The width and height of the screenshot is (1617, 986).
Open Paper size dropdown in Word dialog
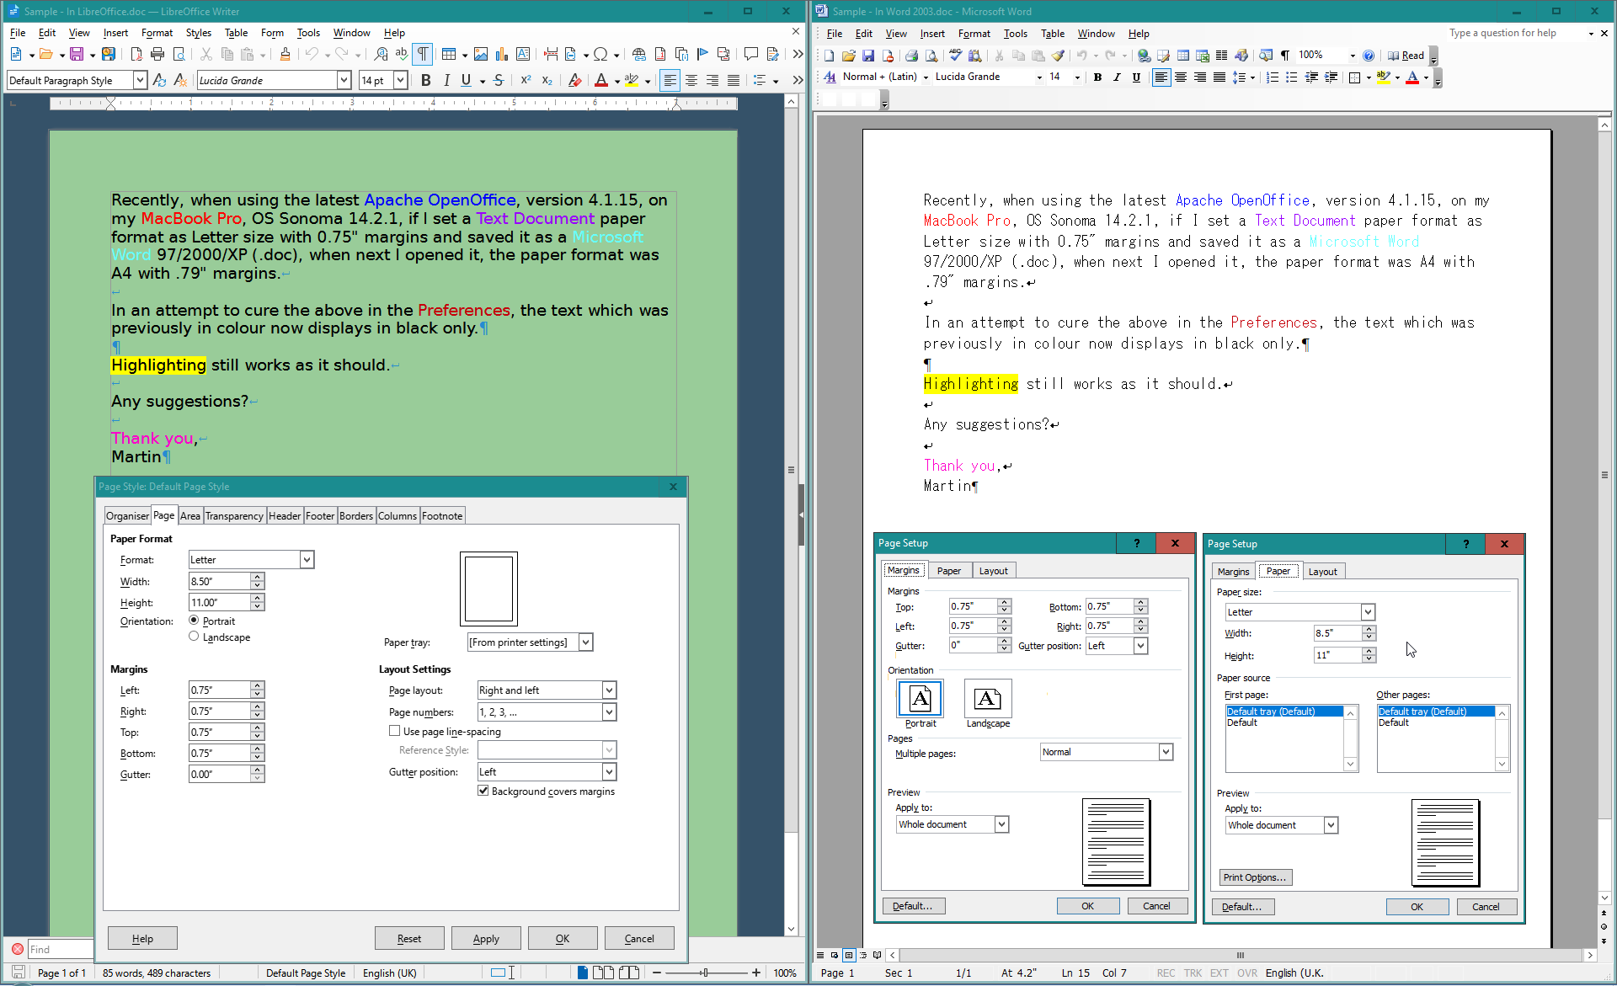coord(1368,612)
